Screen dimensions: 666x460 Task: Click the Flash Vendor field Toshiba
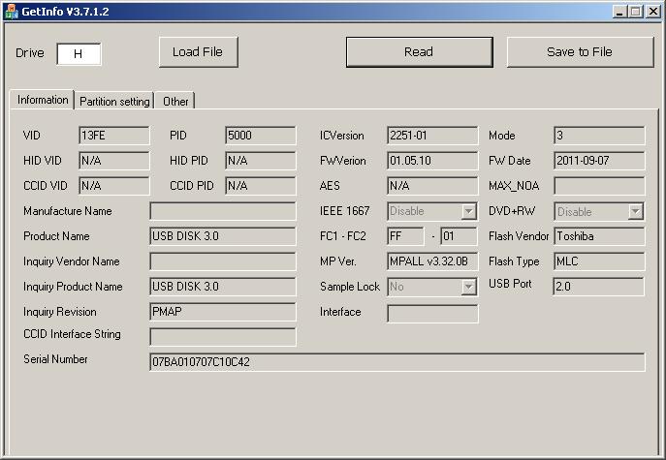[599, 236]
